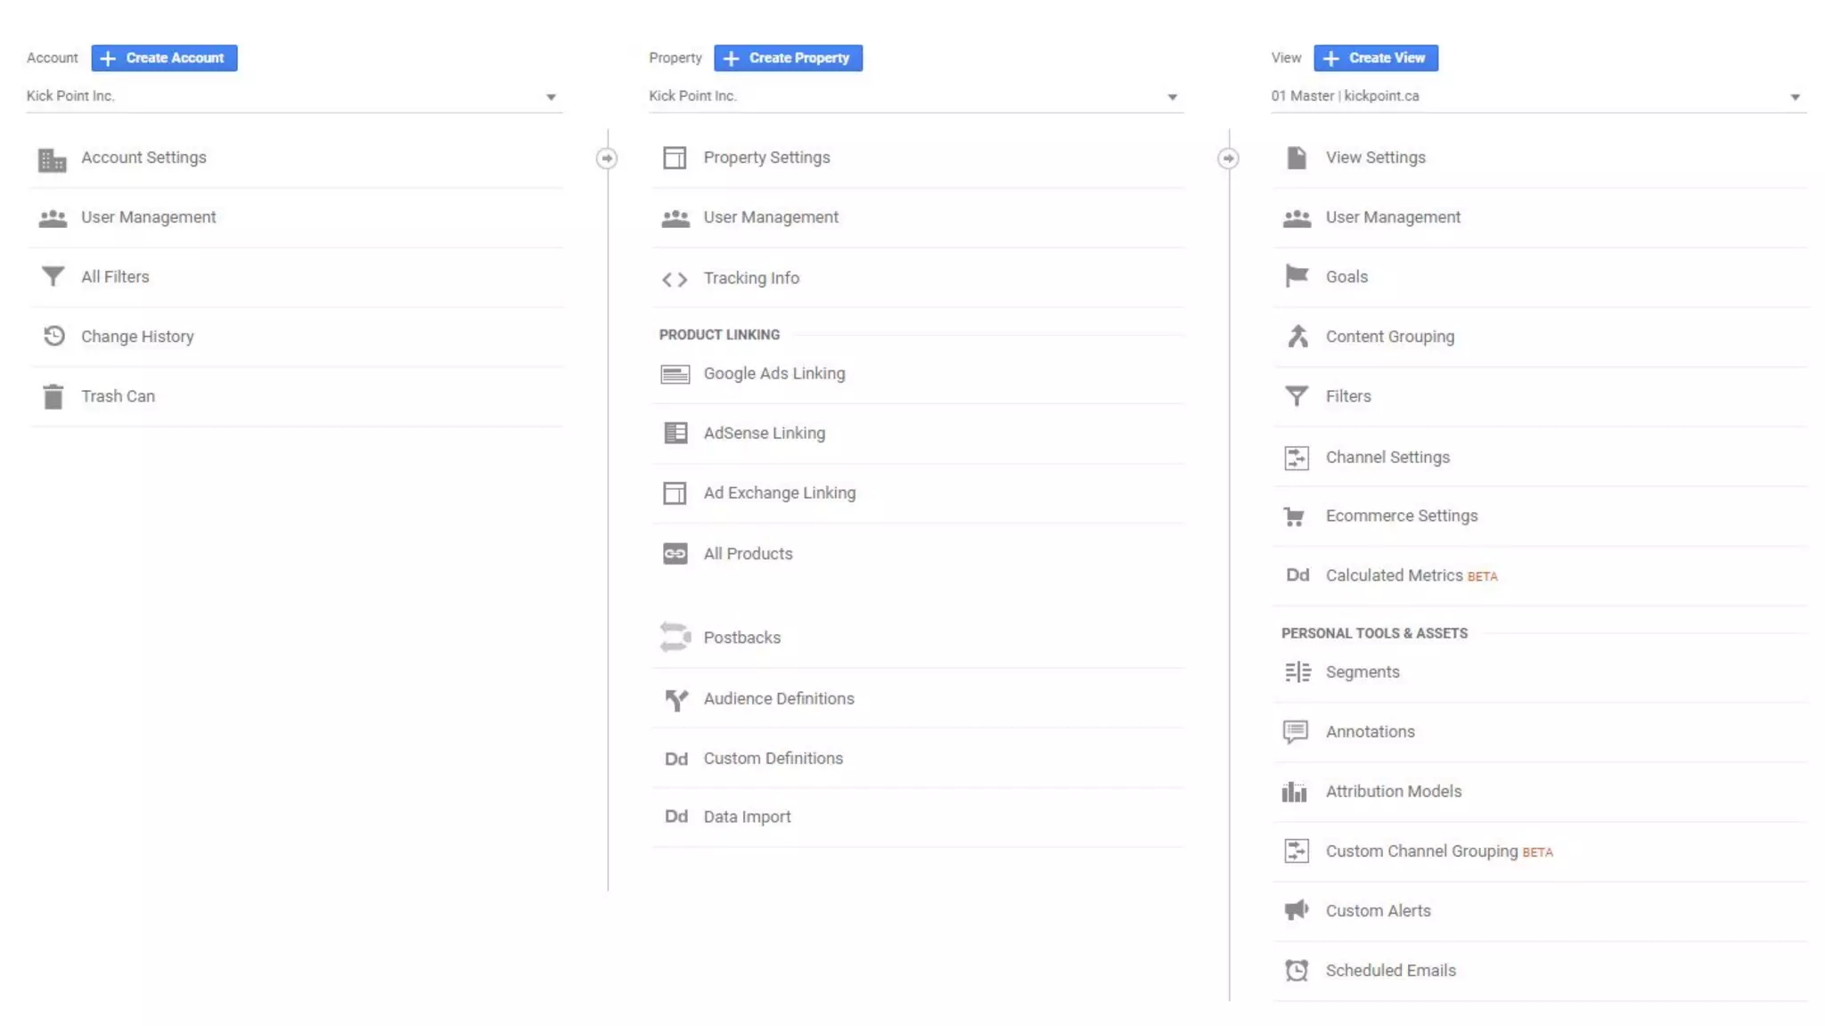
Task: Click the Ecommerce Settings cart icon
Action: (1295, 517)
